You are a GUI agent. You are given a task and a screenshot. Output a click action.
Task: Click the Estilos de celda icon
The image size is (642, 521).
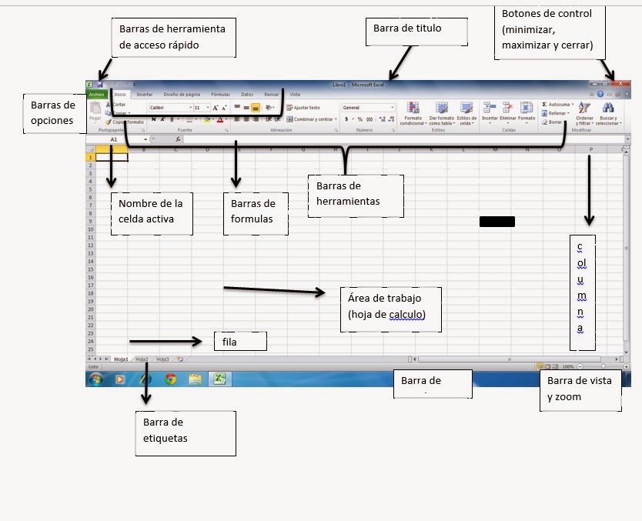(x=466, y=108)
